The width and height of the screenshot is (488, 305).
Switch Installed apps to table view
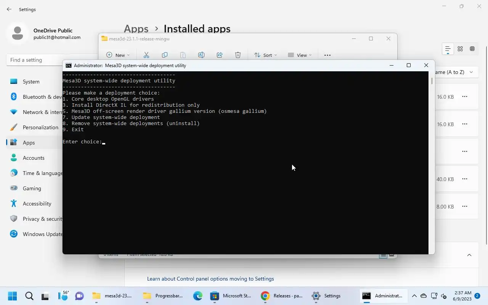[x=472, y=49]
